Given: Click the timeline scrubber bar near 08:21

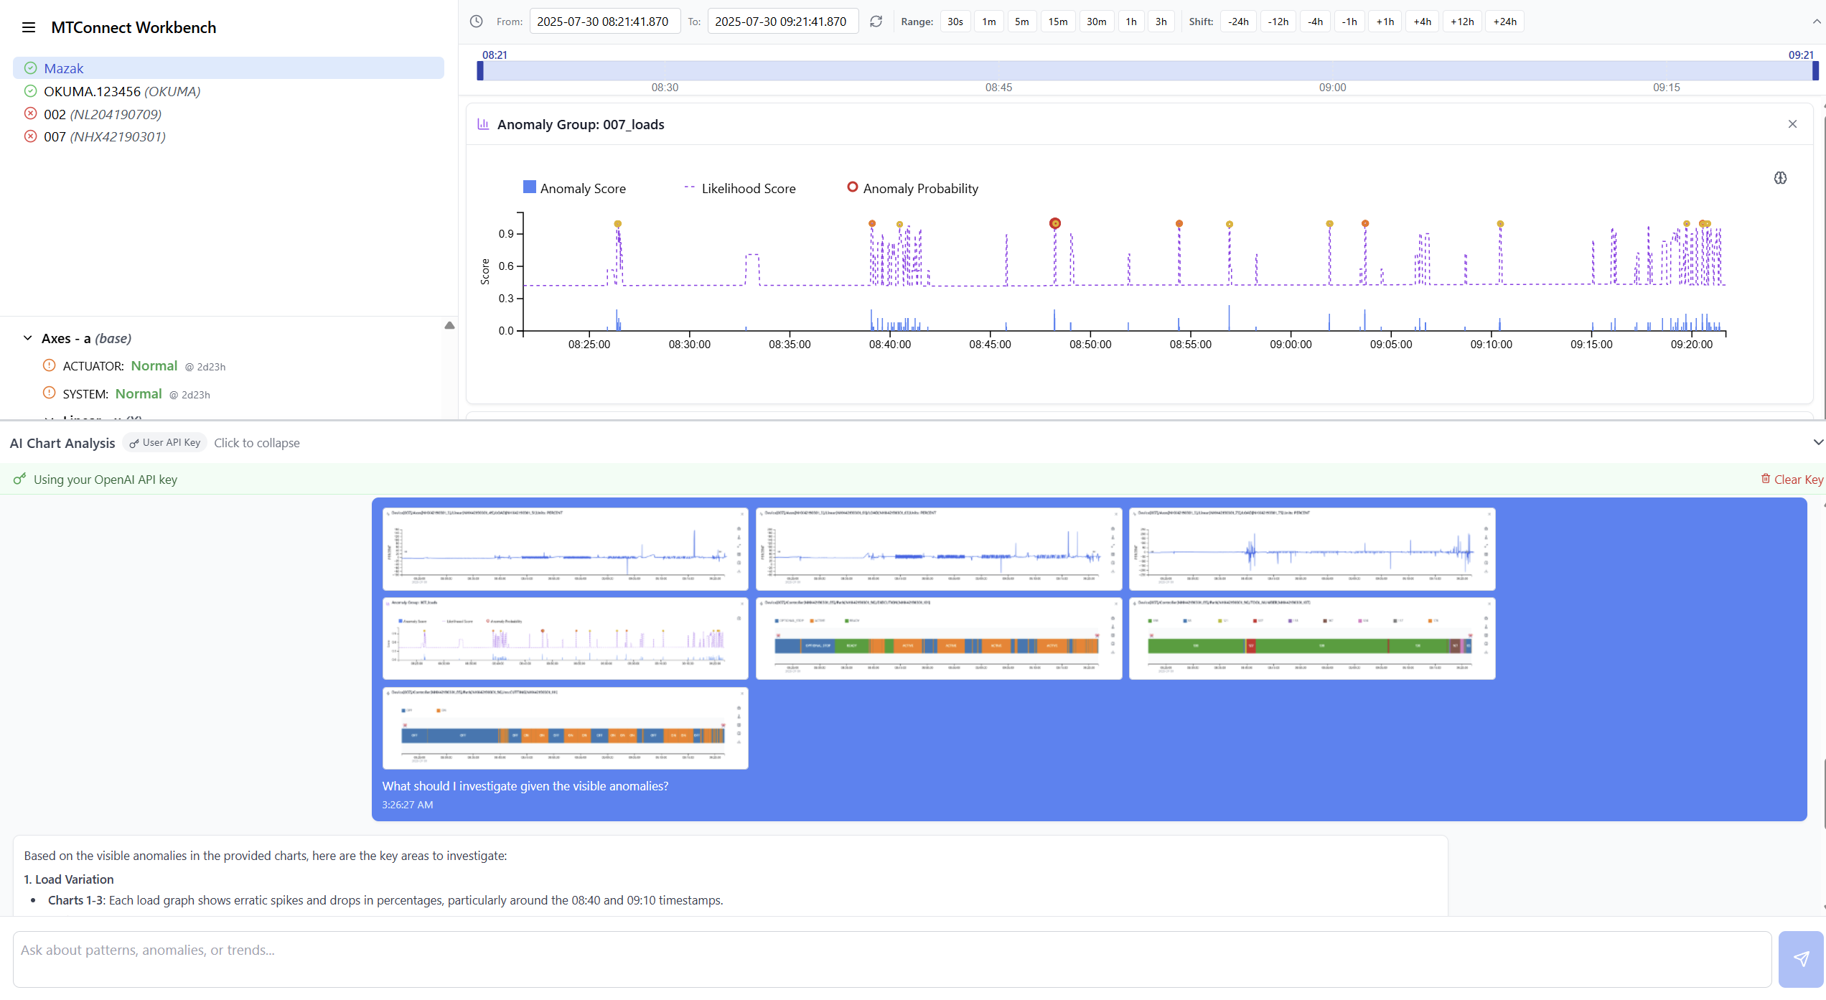Looking at the screenshot, I should click(481, 71).
